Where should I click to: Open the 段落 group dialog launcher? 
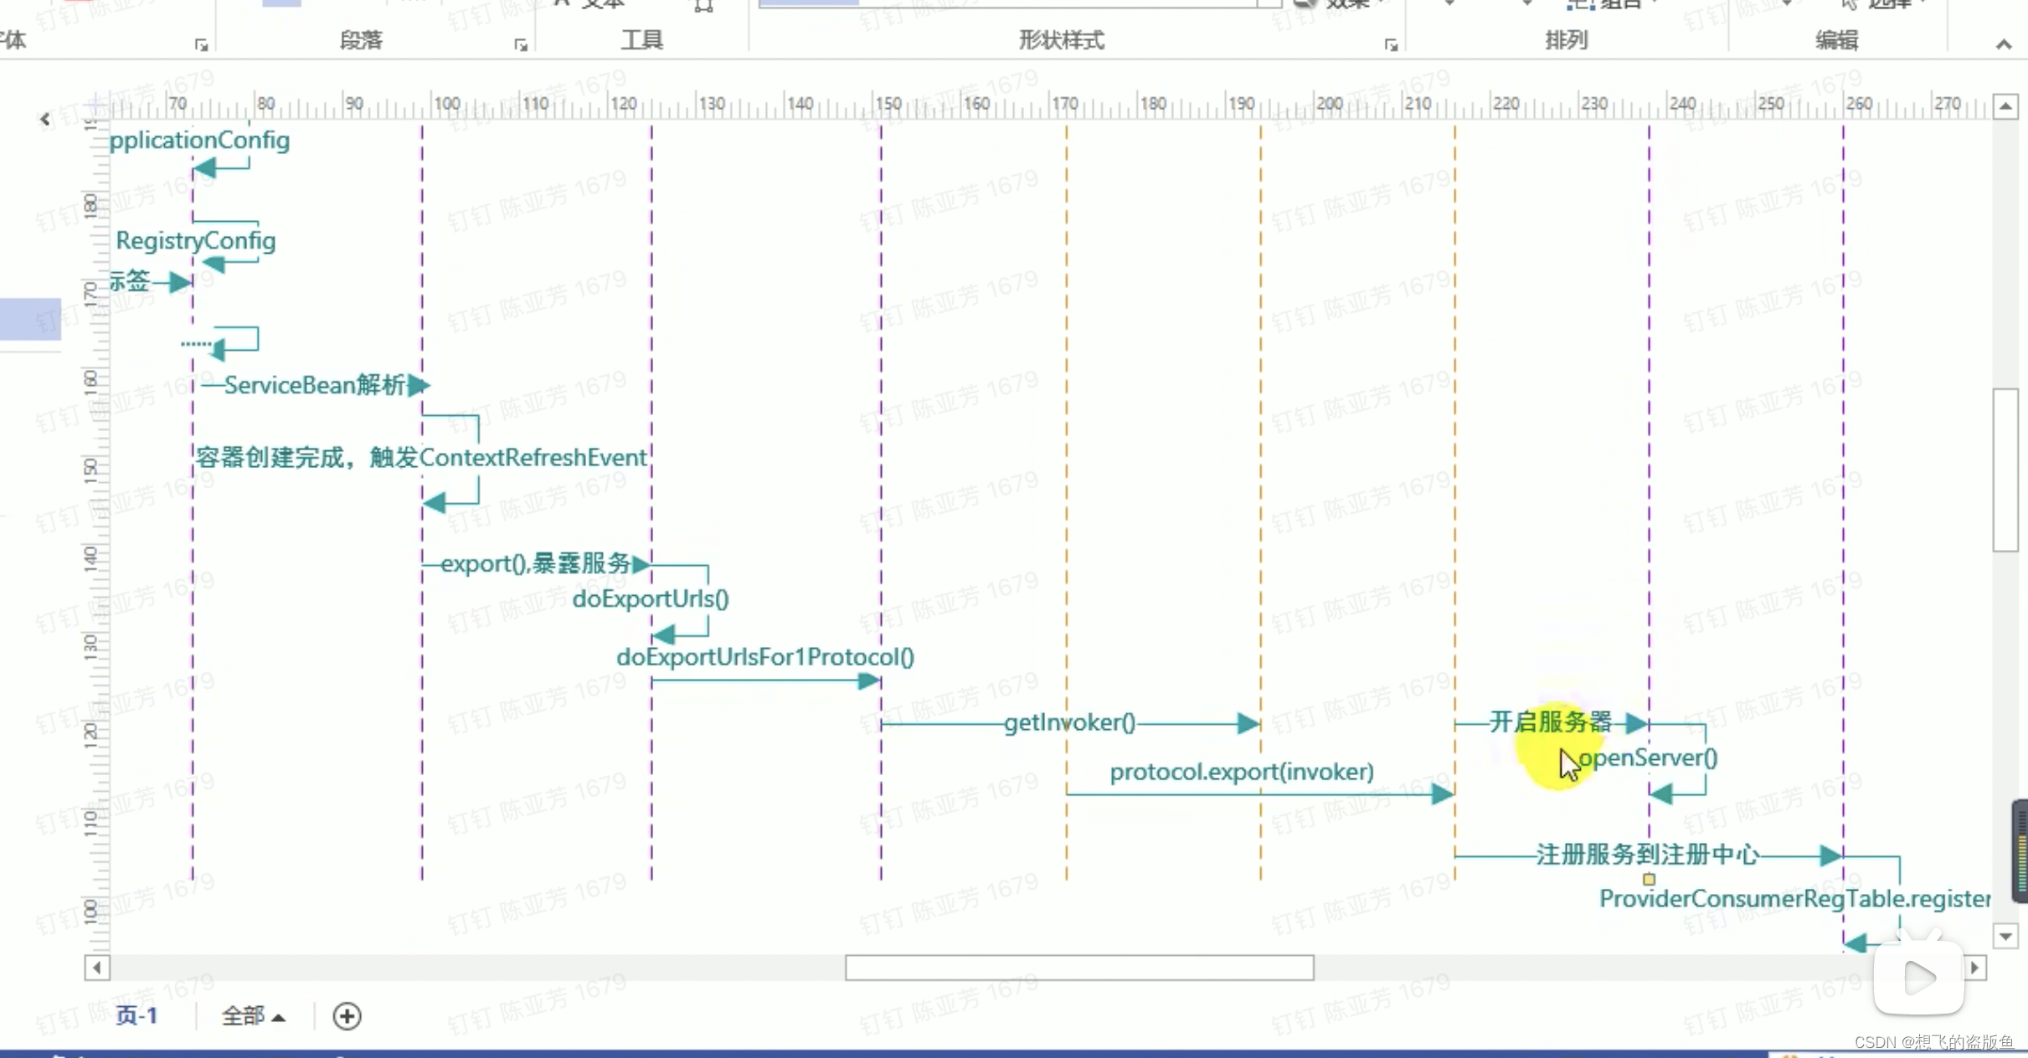[x=521, y=45]
